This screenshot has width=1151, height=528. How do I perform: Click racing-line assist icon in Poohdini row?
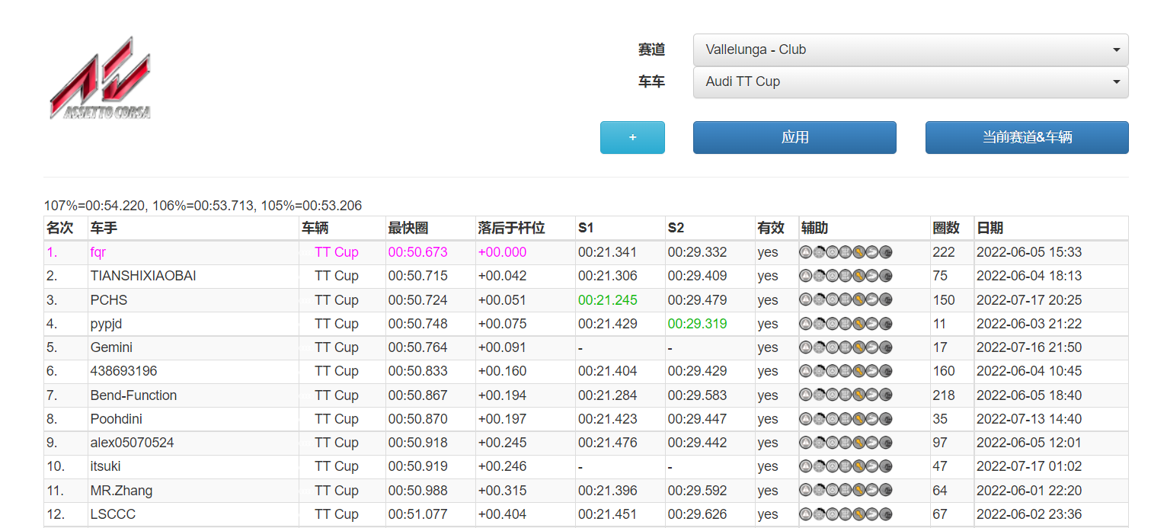(872, 418)
